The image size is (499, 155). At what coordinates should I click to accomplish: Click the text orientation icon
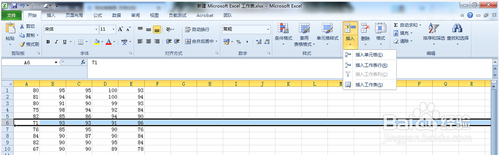tap(169, 29)
